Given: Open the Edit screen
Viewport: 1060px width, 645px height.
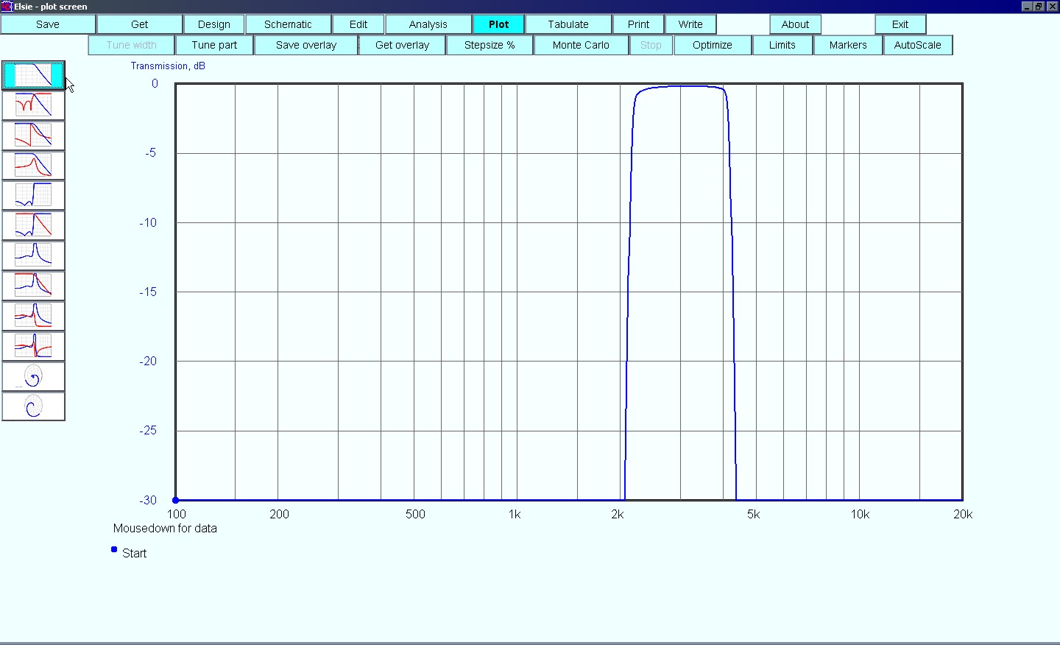Looking at the screenshot, I should click(x=358, y=24).
